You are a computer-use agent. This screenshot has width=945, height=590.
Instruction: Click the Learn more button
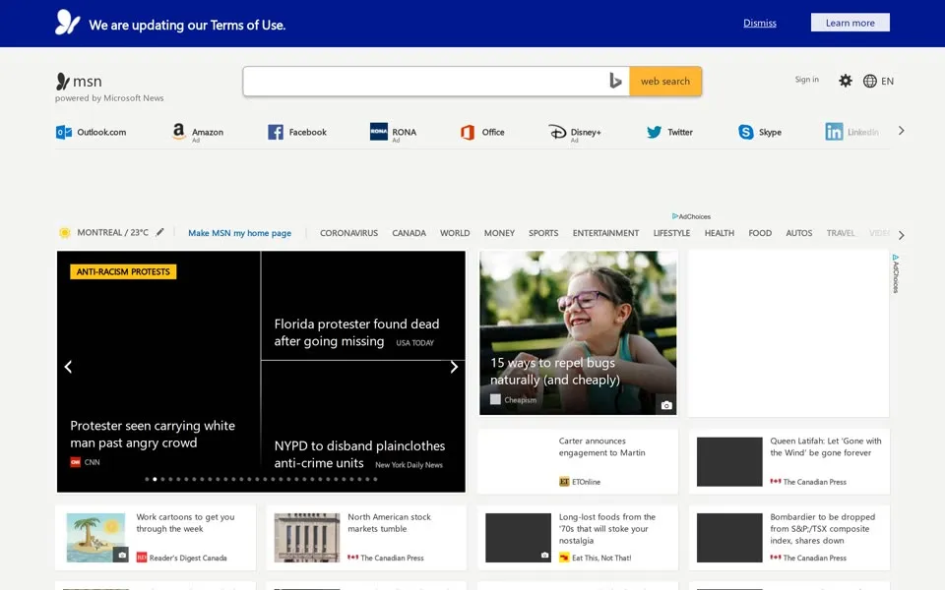(x=850, y=23)
